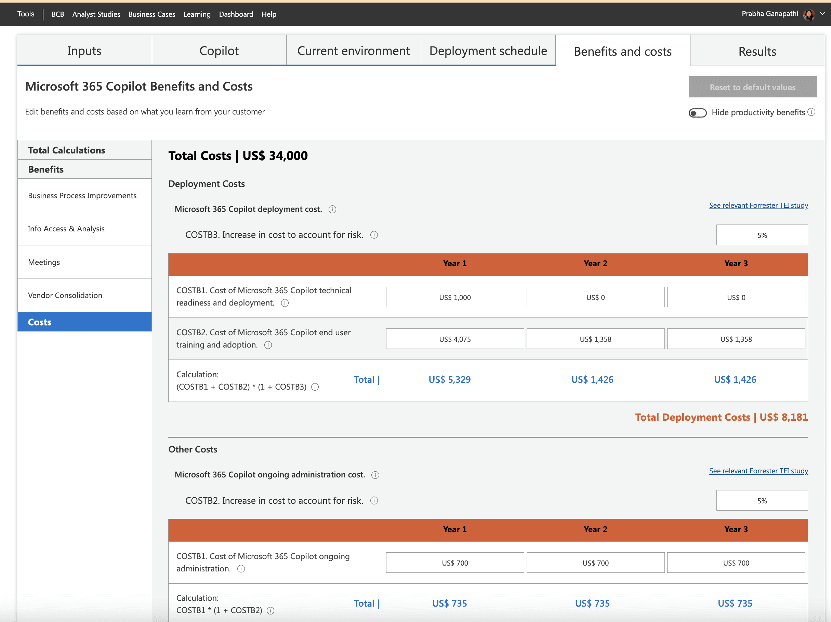Click info icon by deployment calculation formula
The width and height of the screenshot is (831, 622).
click(315, 387)
